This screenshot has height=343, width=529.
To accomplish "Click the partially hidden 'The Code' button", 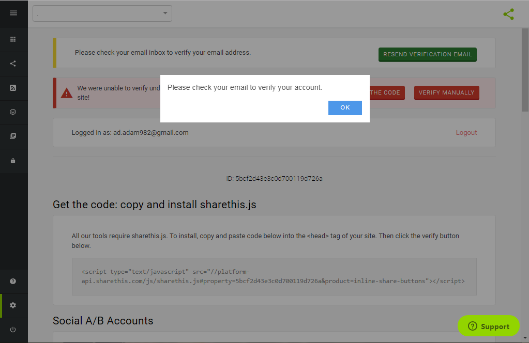I will pyautogui.click(x=387, y=92).
